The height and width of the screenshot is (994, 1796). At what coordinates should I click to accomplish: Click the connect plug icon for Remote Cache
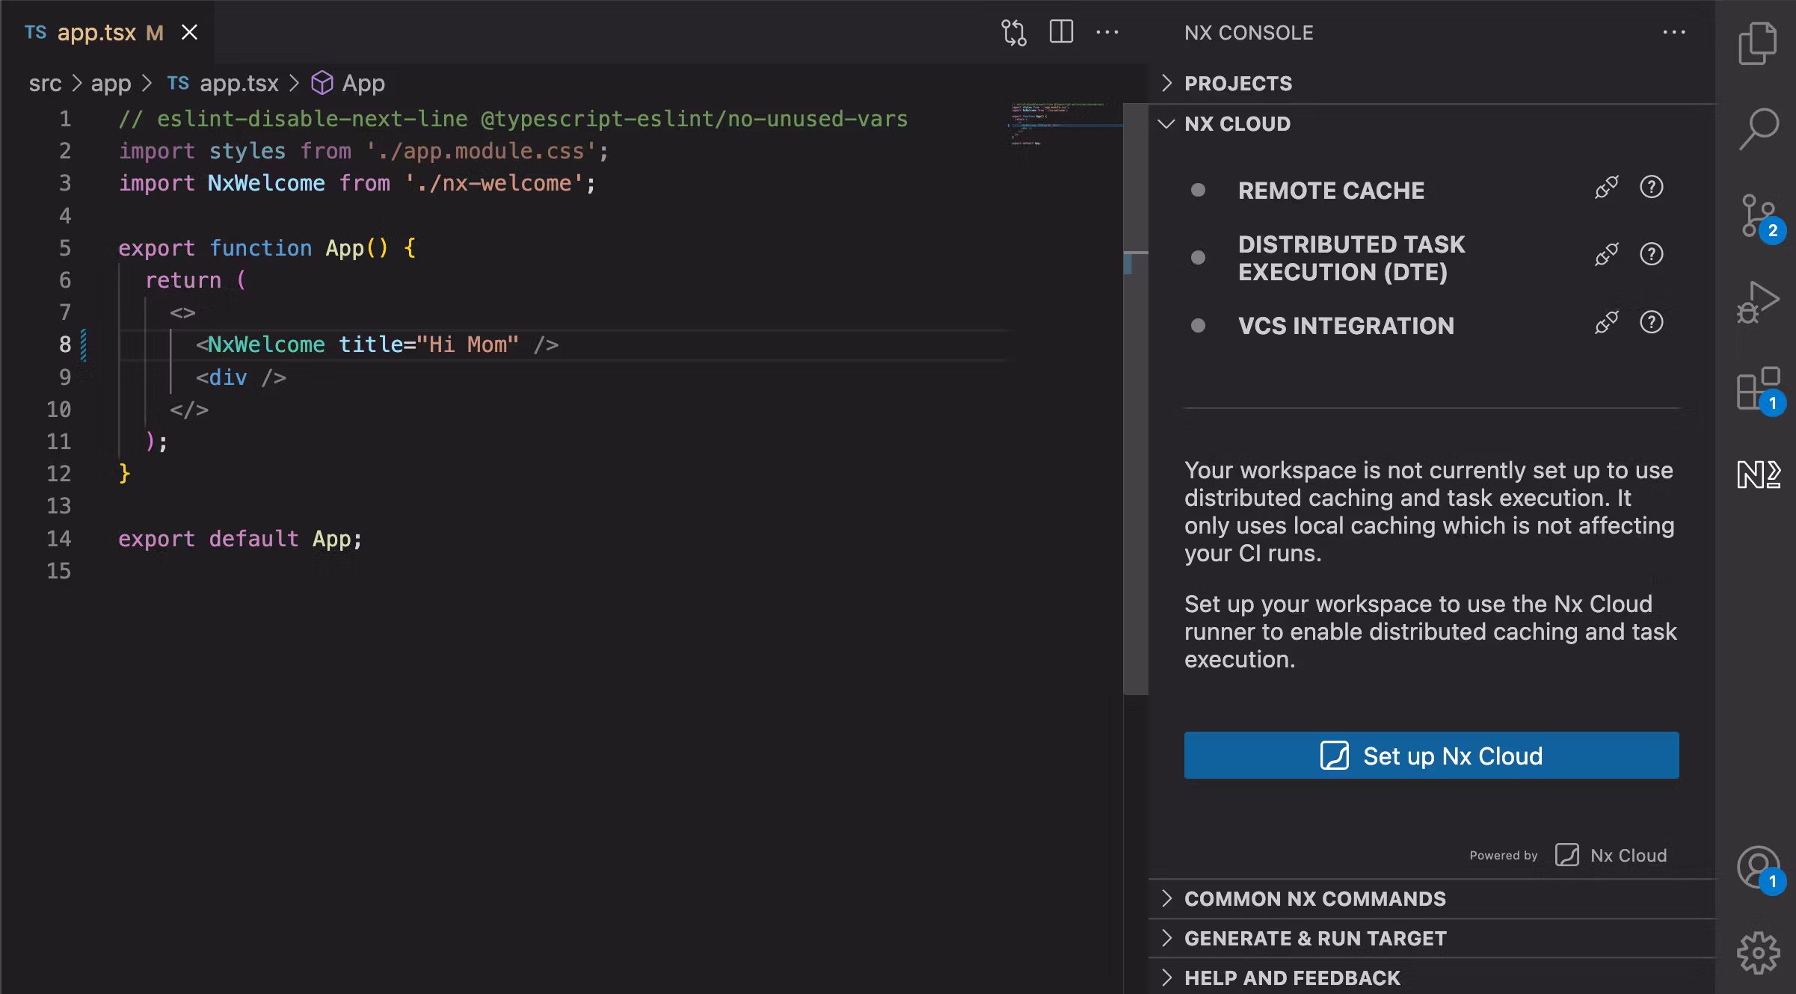[1606, 188]
